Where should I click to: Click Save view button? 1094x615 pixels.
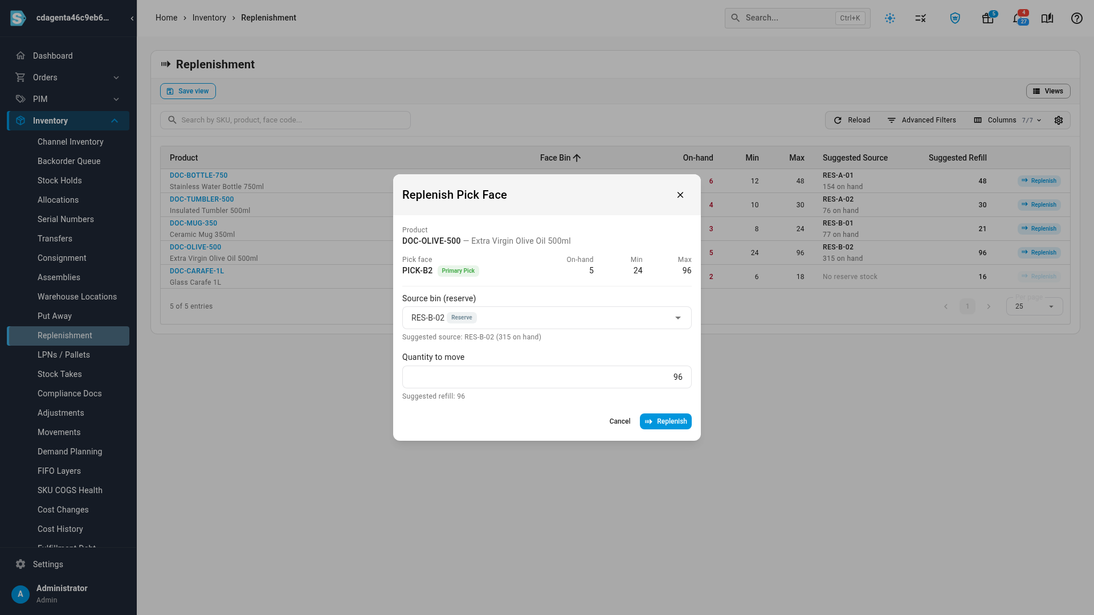[188, 91]
